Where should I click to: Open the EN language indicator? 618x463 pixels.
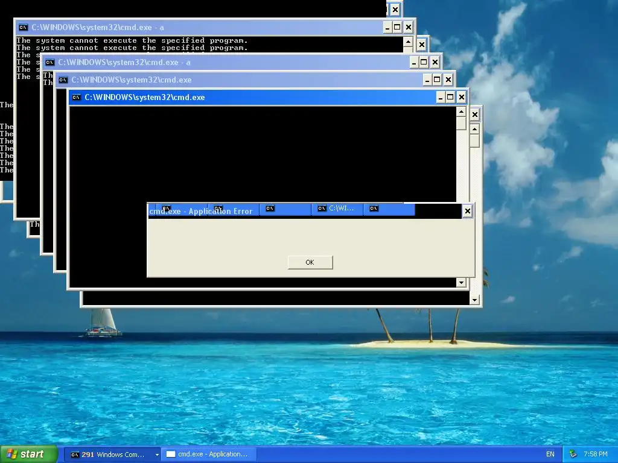tap(550, 455)
